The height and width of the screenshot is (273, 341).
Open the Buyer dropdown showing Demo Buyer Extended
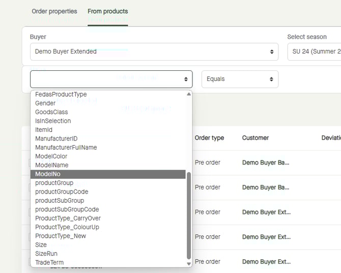point(154,51)
